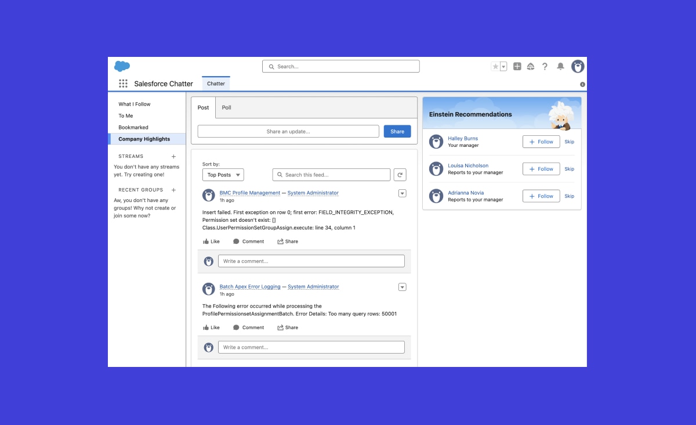Open Global Actions with the plus icon
The image size is (696, 425).
coord(517,66)
